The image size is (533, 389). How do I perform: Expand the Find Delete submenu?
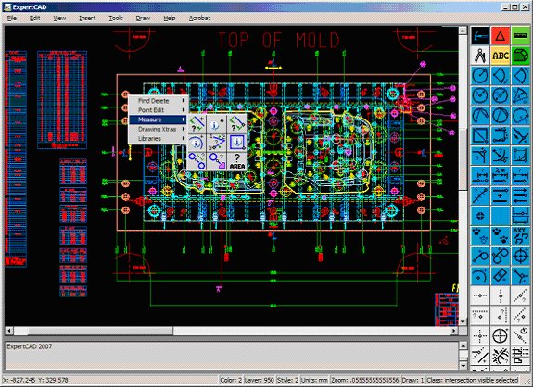pos(159,101)
